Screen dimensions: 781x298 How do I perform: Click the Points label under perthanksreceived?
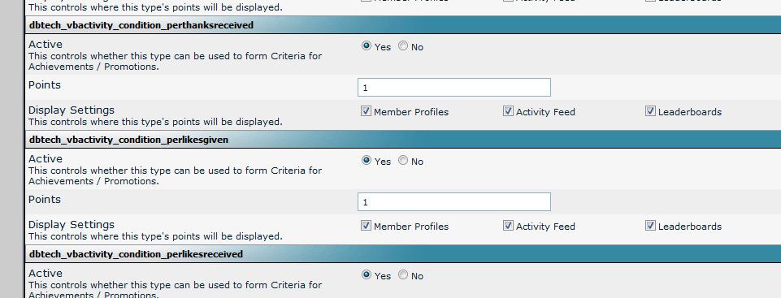click(45, 85)
